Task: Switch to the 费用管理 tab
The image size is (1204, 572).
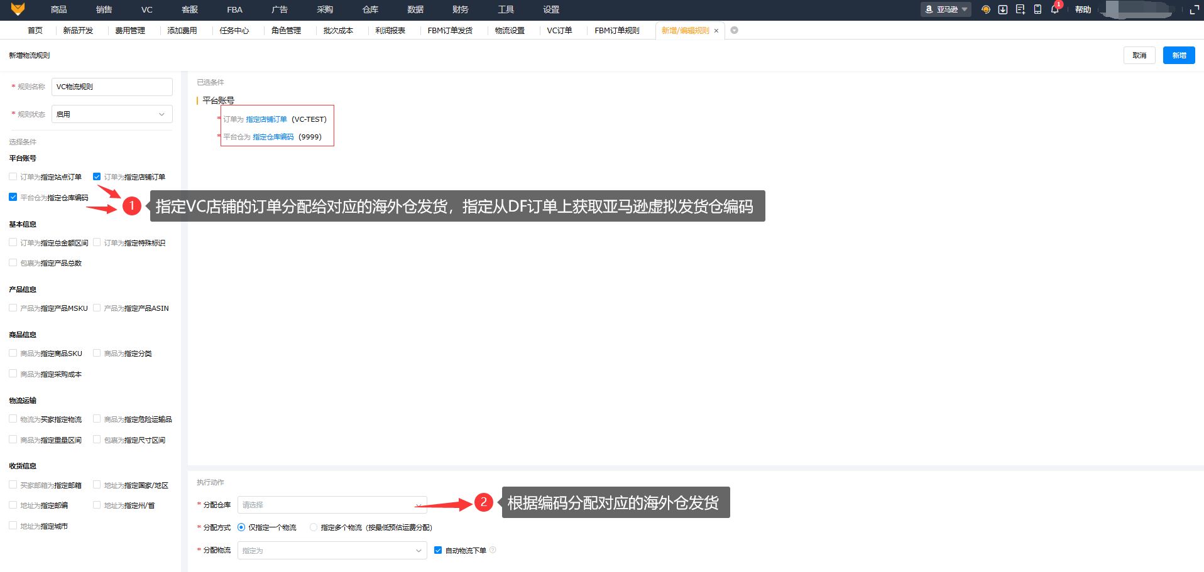Action: pyautogui.click(x=130, y=30)
